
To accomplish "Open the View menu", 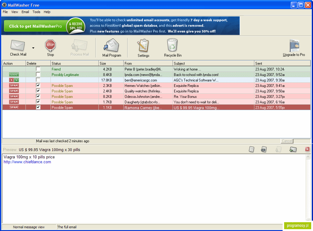I will [x=15, y=12].
